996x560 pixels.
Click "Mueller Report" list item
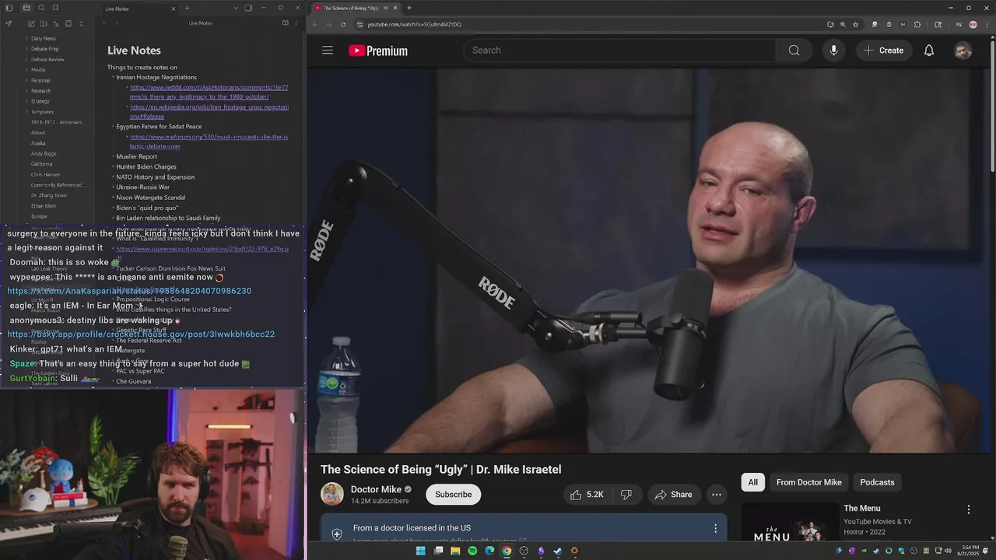(x=136, y=156)
